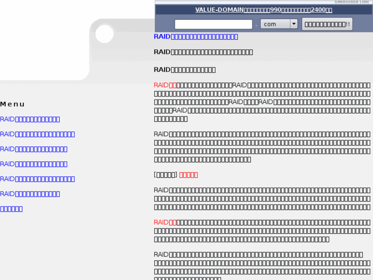Open the com domain extension dropdown

point(279,24)
